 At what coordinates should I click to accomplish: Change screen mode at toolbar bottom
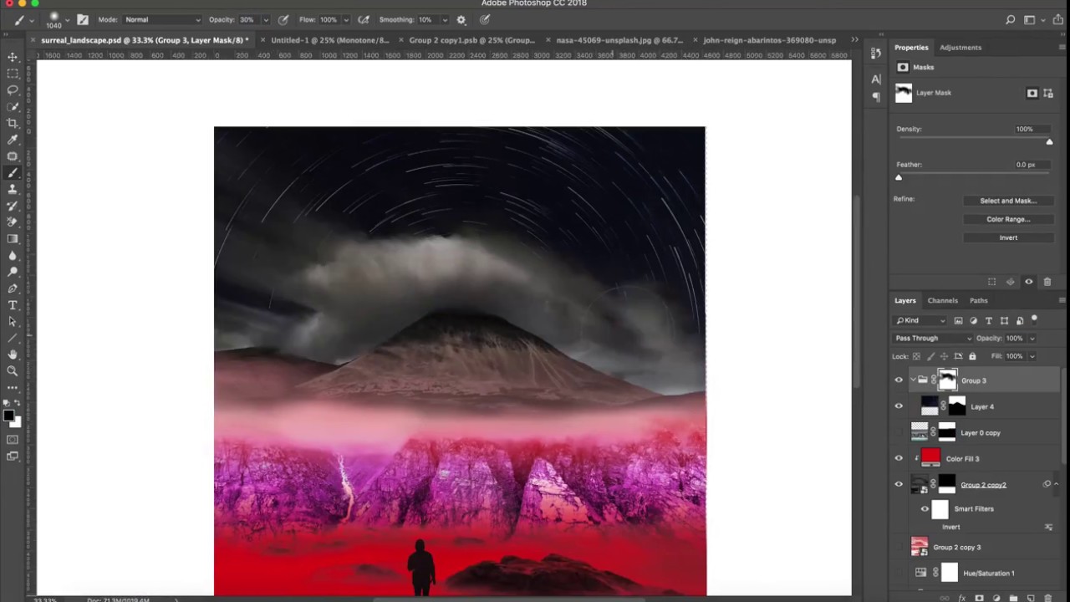(13, 457)
